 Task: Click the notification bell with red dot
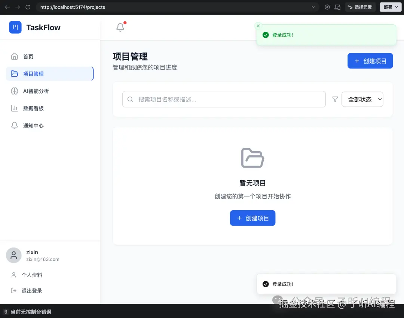coord(120,27)
